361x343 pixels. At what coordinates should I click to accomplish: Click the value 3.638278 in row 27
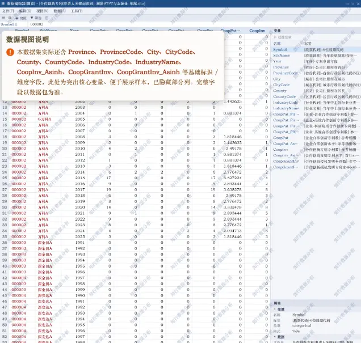[233, 190]
